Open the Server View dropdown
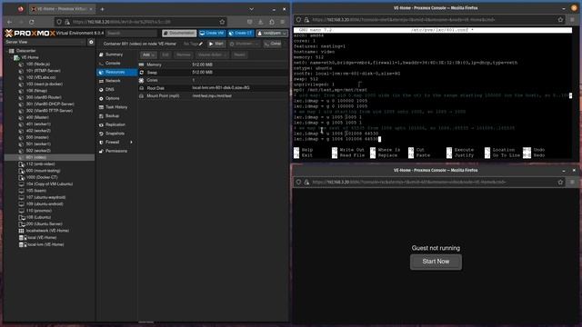 45,42
